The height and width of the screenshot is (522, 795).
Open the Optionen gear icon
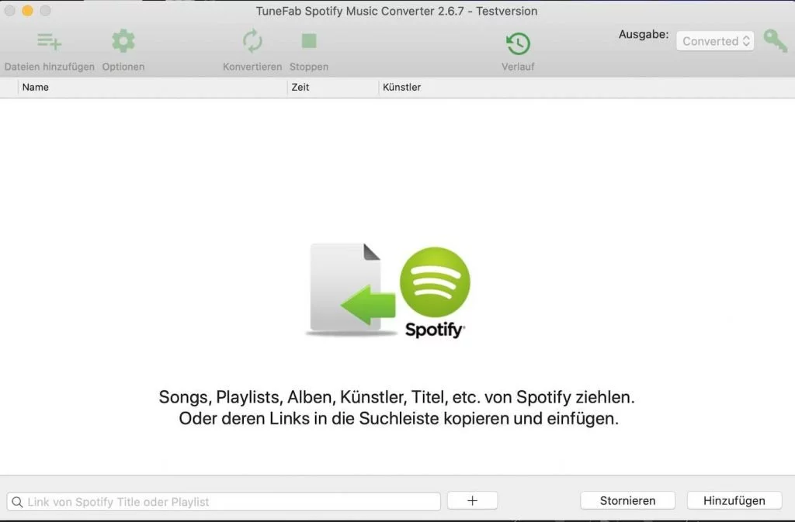(123, 41)
